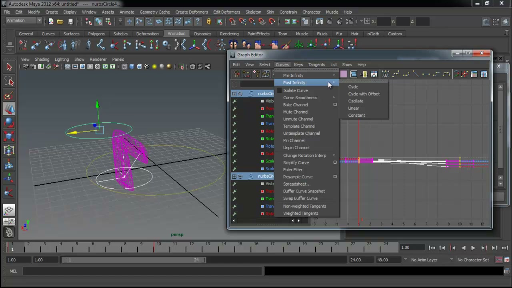Toggle pin on first Visibility channel
The height and width of the screenshot is (288, 512).
[x=234, y=102]
